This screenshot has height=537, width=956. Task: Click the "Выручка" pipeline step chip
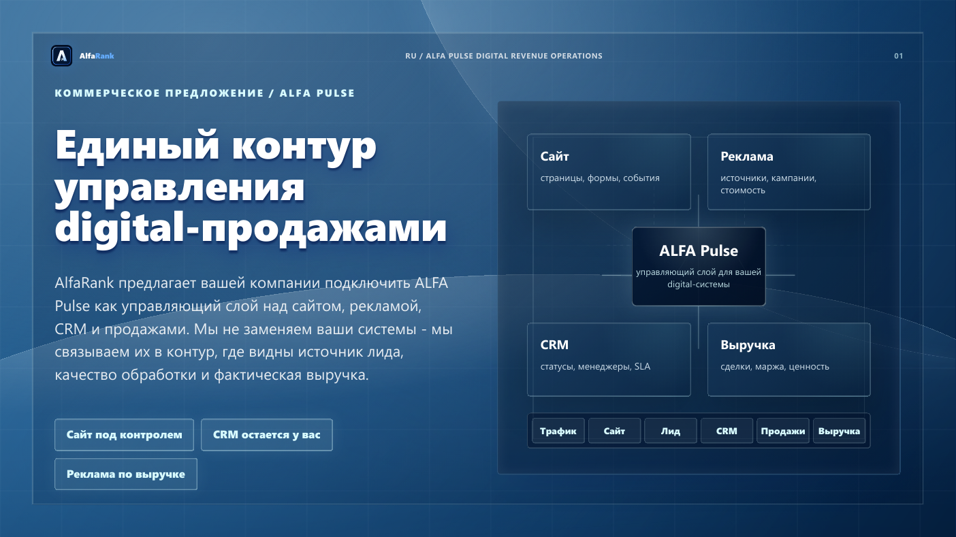coord(840,431)
